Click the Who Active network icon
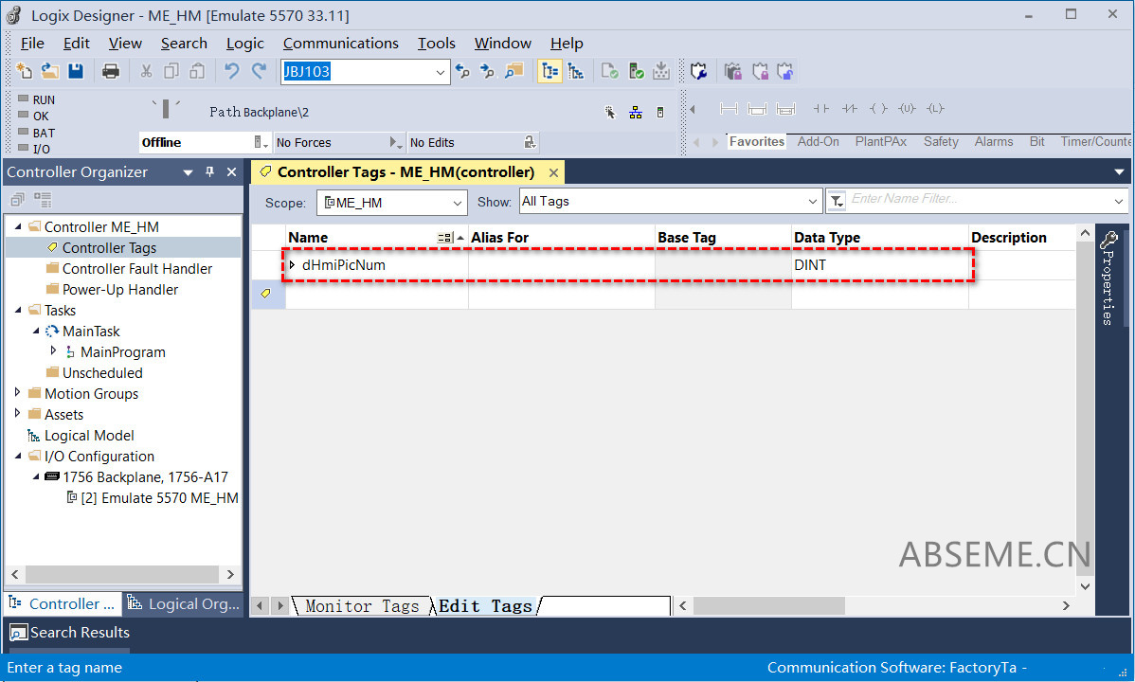Screen dimensions: 1135x682 636,112
